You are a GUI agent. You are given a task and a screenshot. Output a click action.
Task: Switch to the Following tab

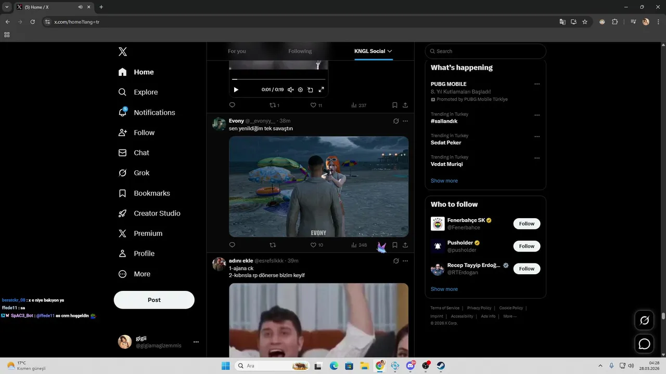pyautogui.click(x=300, y=51)
